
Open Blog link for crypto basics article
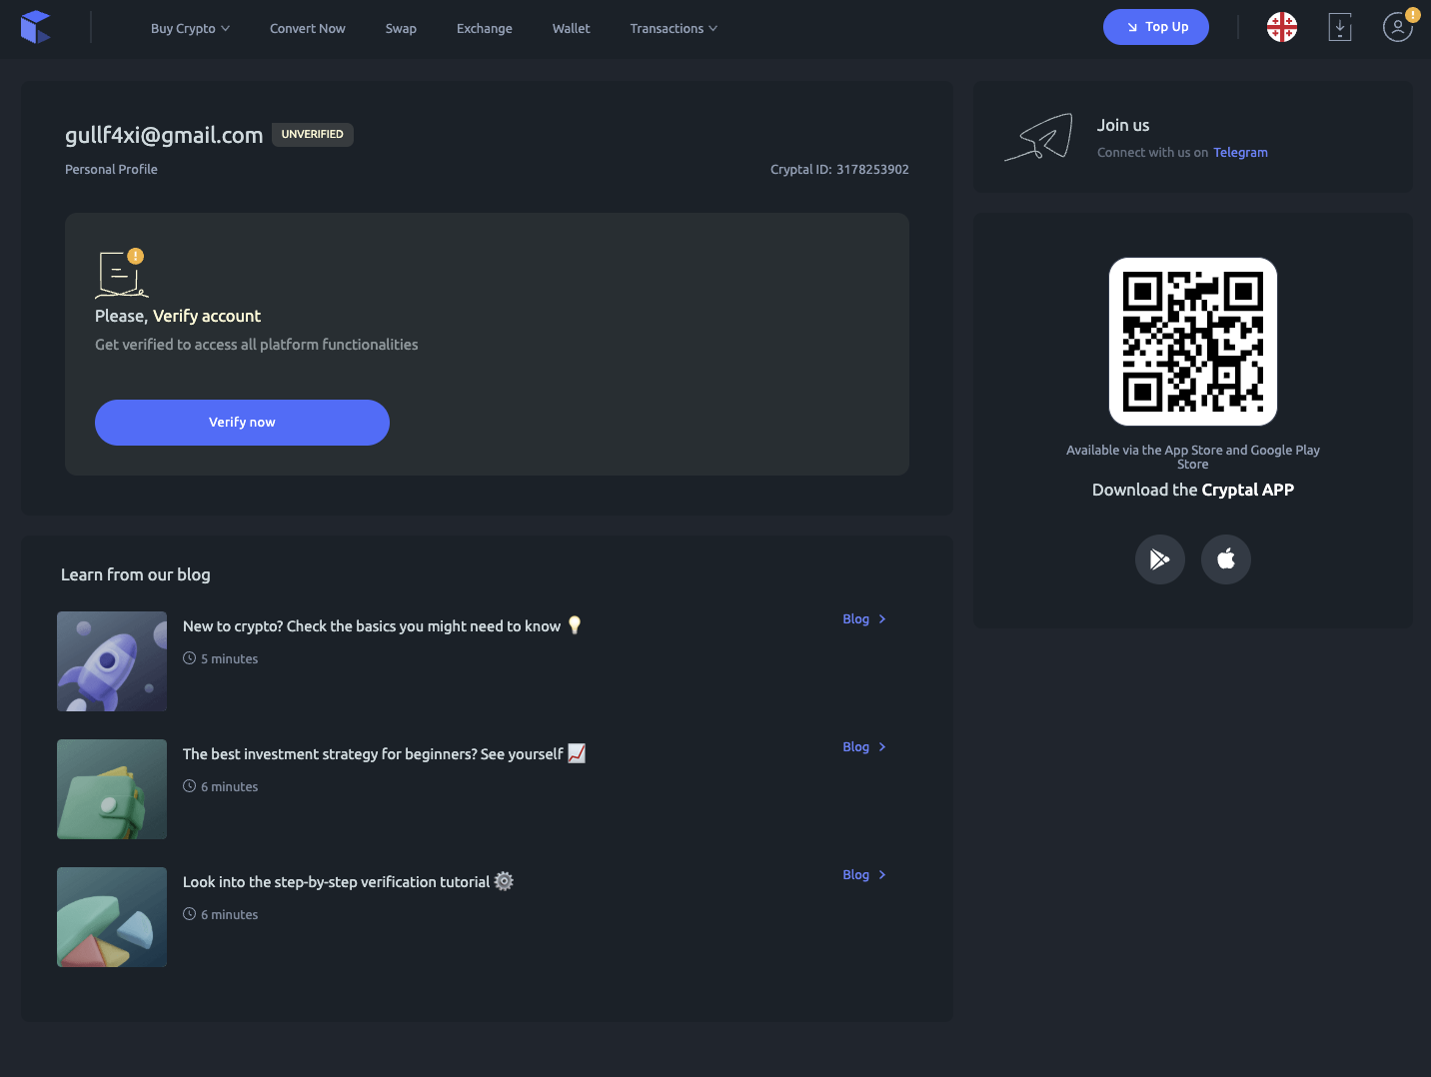[x=863, y=619]
